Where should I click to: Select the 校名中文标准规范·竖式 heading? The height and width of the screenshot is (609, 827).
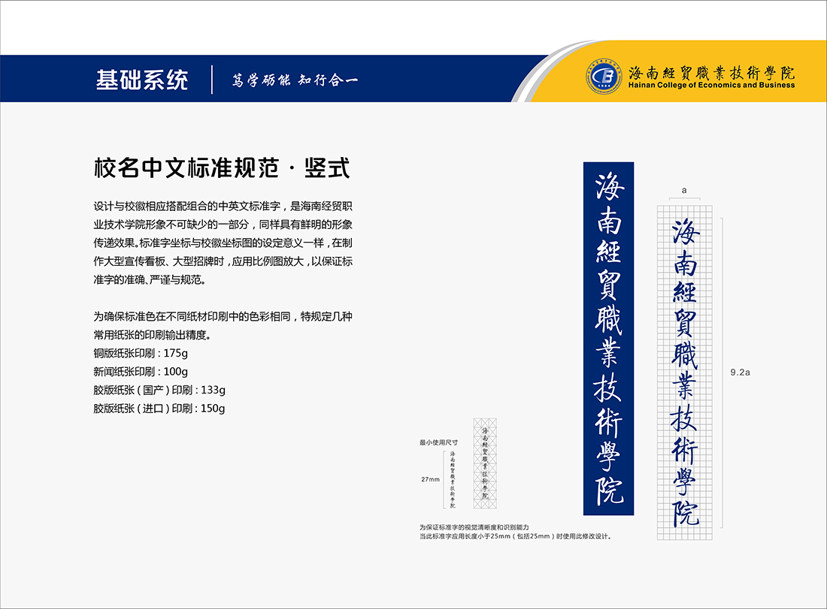[222, 167]
